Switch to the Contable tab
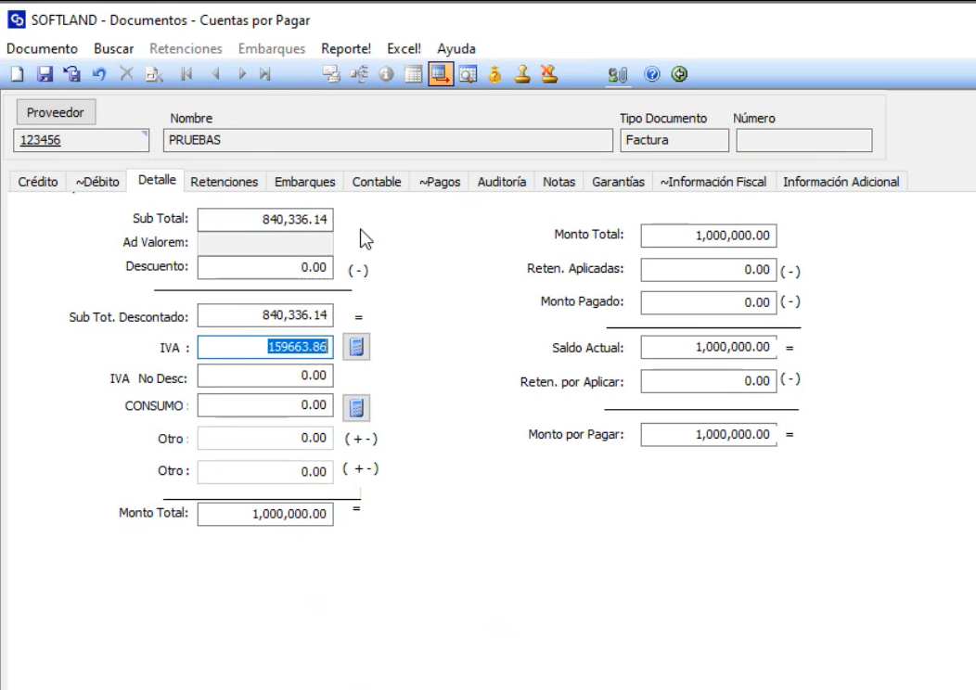The width and height of the screenshot is (976, 690). coord(377,182)
